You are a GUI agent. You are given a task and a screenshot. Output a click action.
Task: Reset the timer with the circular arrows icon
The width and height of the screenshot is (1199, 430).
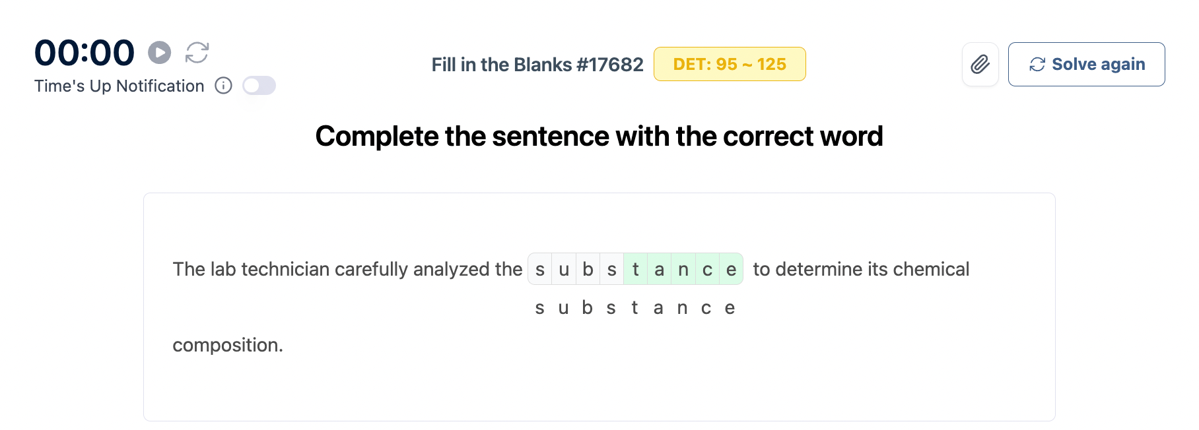[197, 52]
